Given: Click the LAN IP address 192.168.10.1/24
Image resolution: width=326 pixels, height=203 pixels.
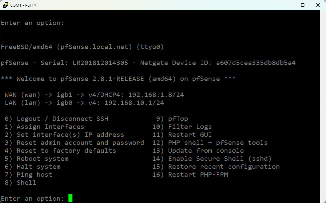Looking at the screenshot, I should coord(134,103).
